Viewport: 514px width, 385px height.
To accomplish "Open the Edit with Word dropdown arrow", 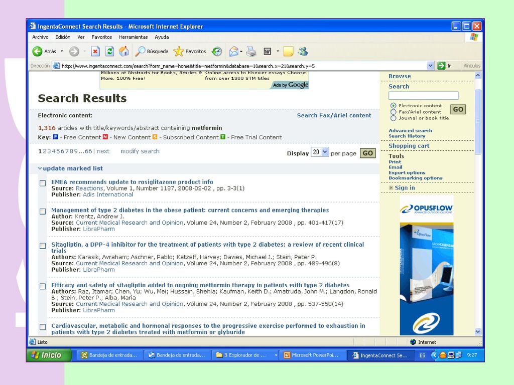I will pyautogui.click(x=278, y=52).
